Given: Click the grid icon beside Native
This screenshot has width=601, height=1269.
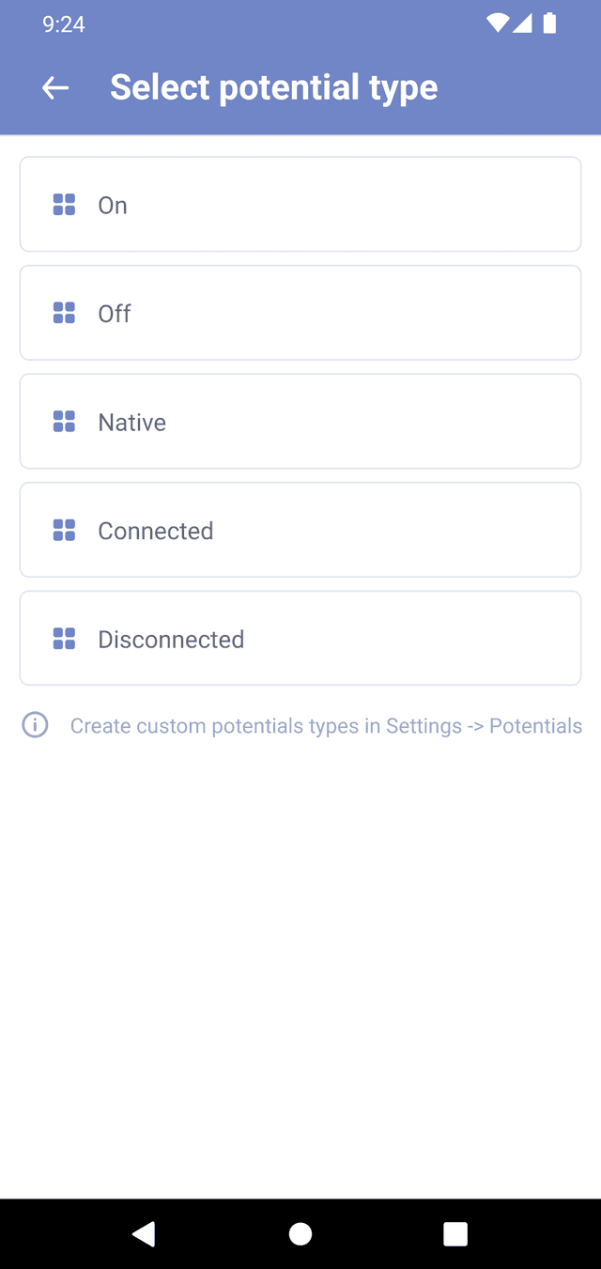Looking at the screenshot, I should [x=64, y=422].
